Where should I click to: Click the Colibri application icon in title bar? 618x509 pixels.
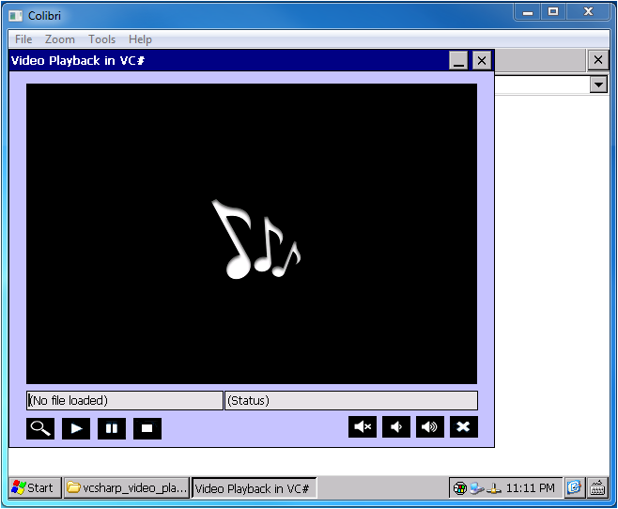(16, 16)
